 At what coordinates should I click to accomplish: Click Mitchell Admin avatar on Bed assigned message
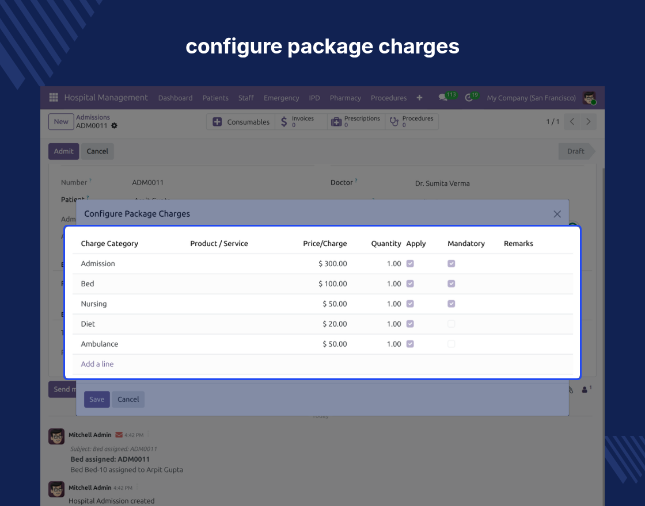click(x=56, y=436)
